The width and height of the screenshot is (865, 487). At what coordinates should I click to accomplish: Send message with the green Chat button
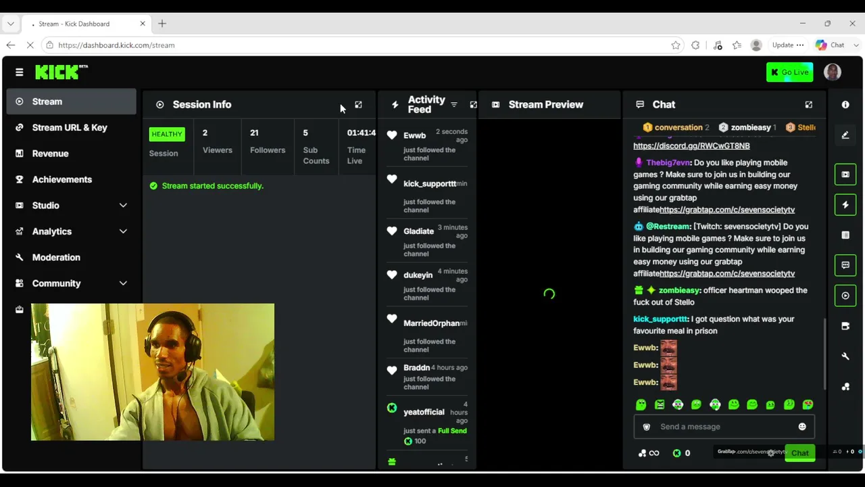click(799, 453)
